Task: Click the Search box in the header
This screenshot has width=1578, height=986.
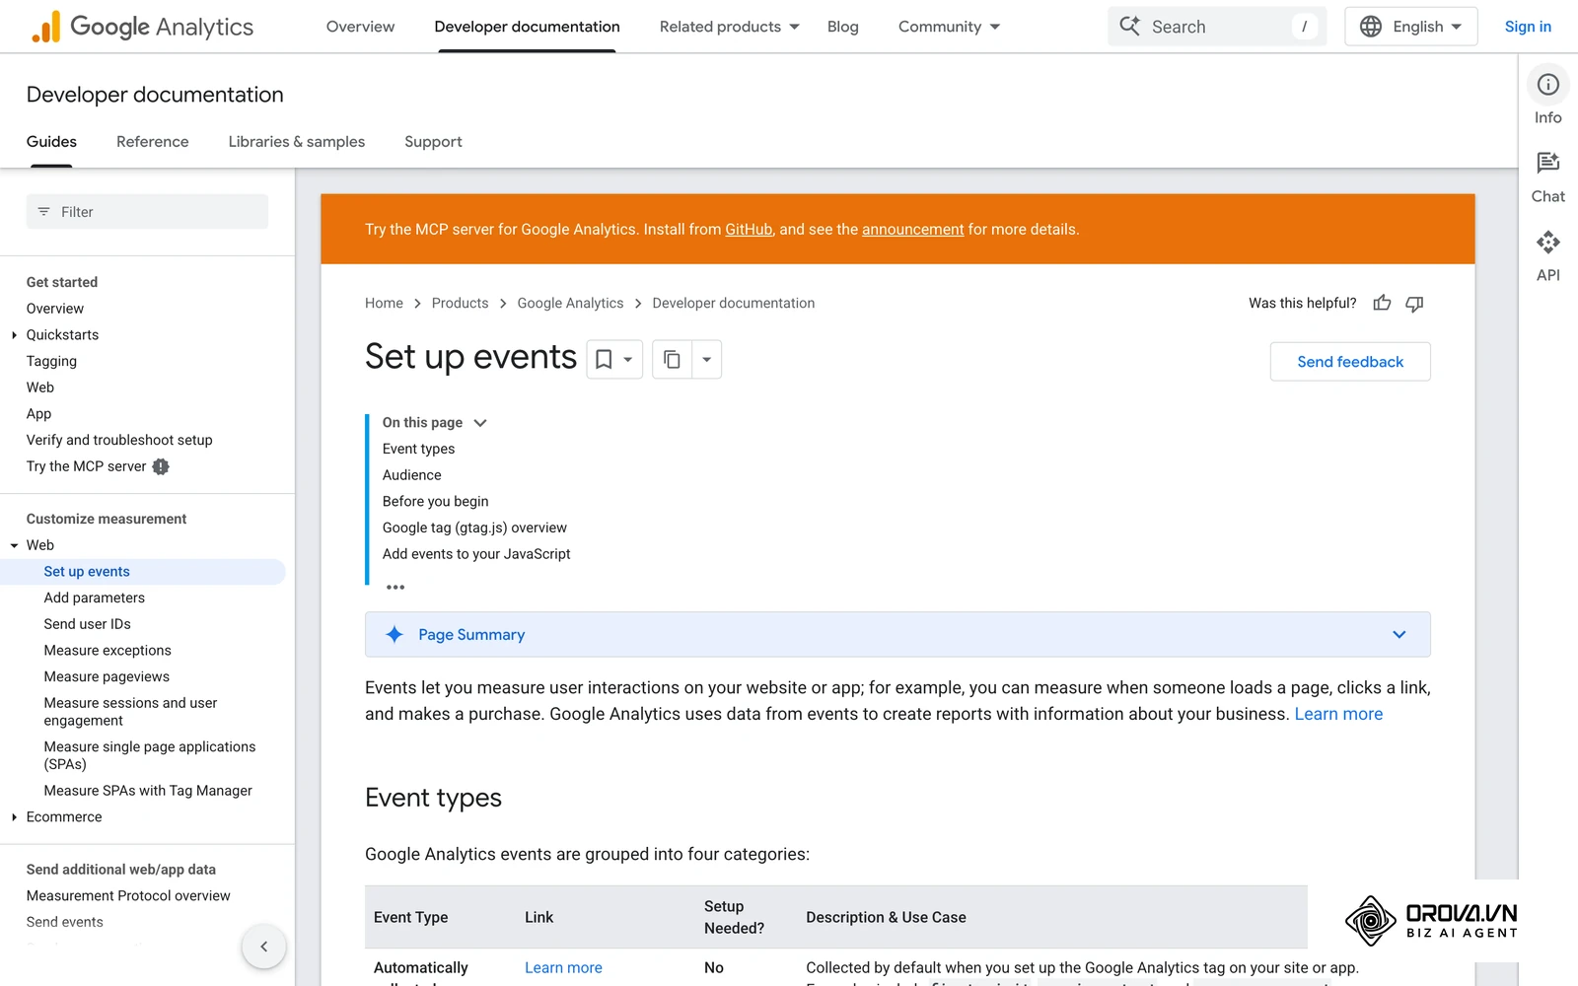Action: 1217,27
